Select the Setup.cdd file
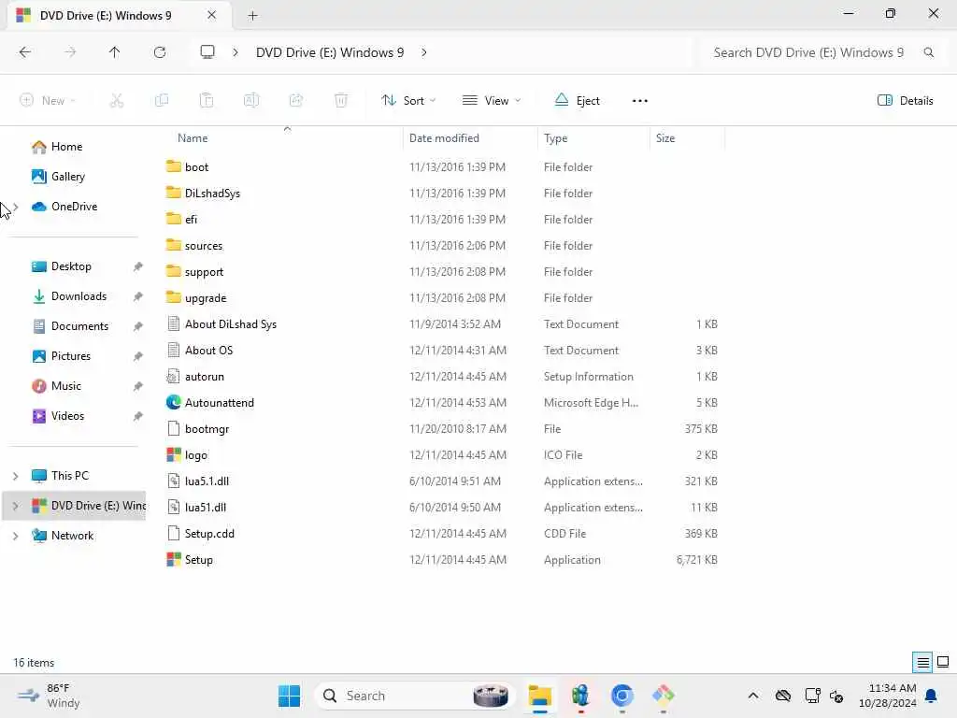Screen dimensions: 957x718 click(x=200, y=534)
